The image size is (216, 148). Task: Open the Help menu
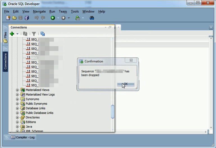102,12
